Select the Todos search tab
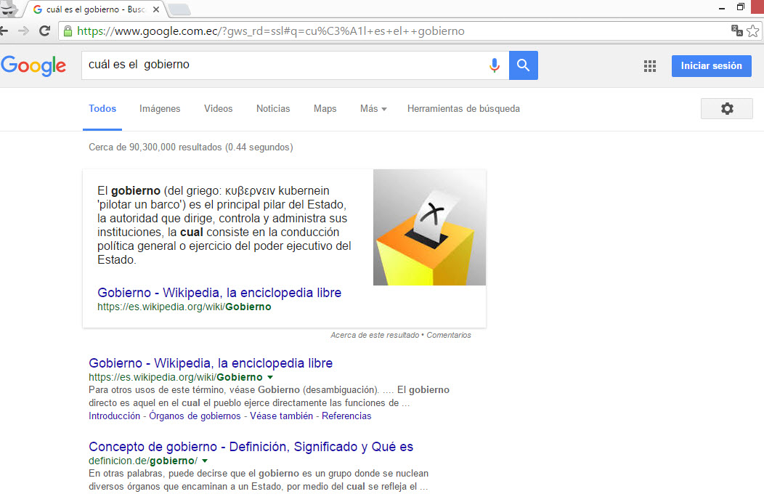The height and width of the screenshot is (502, 764). click(102, 109)
